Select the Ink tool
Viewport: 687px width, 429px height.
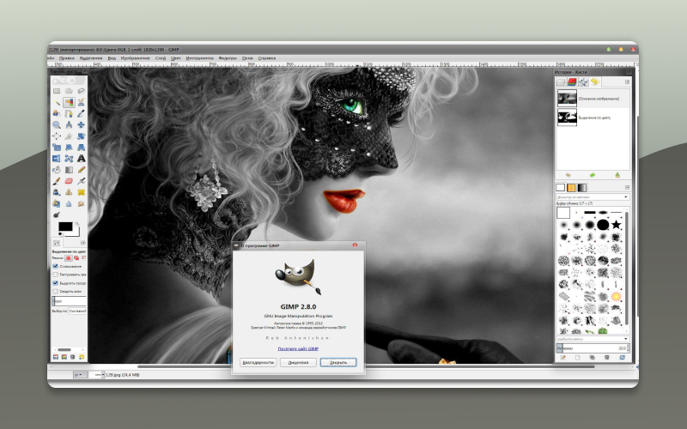[x=57, y=192]
